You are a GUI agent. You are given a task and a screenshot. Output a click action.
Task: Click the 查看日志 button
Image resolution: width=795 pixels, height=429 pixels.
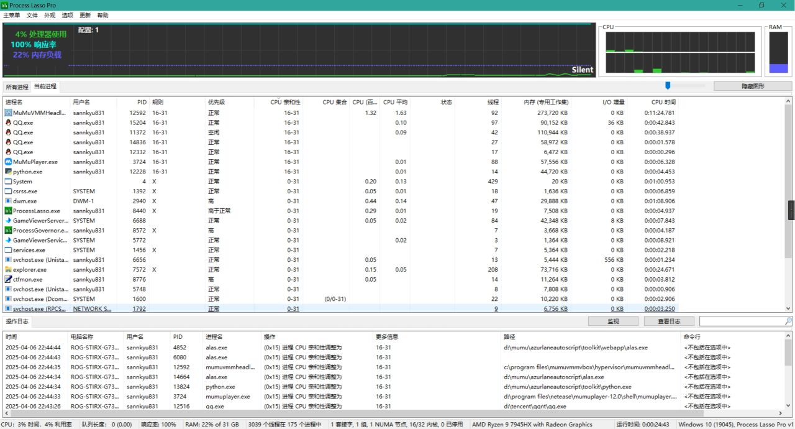(670, 321)
